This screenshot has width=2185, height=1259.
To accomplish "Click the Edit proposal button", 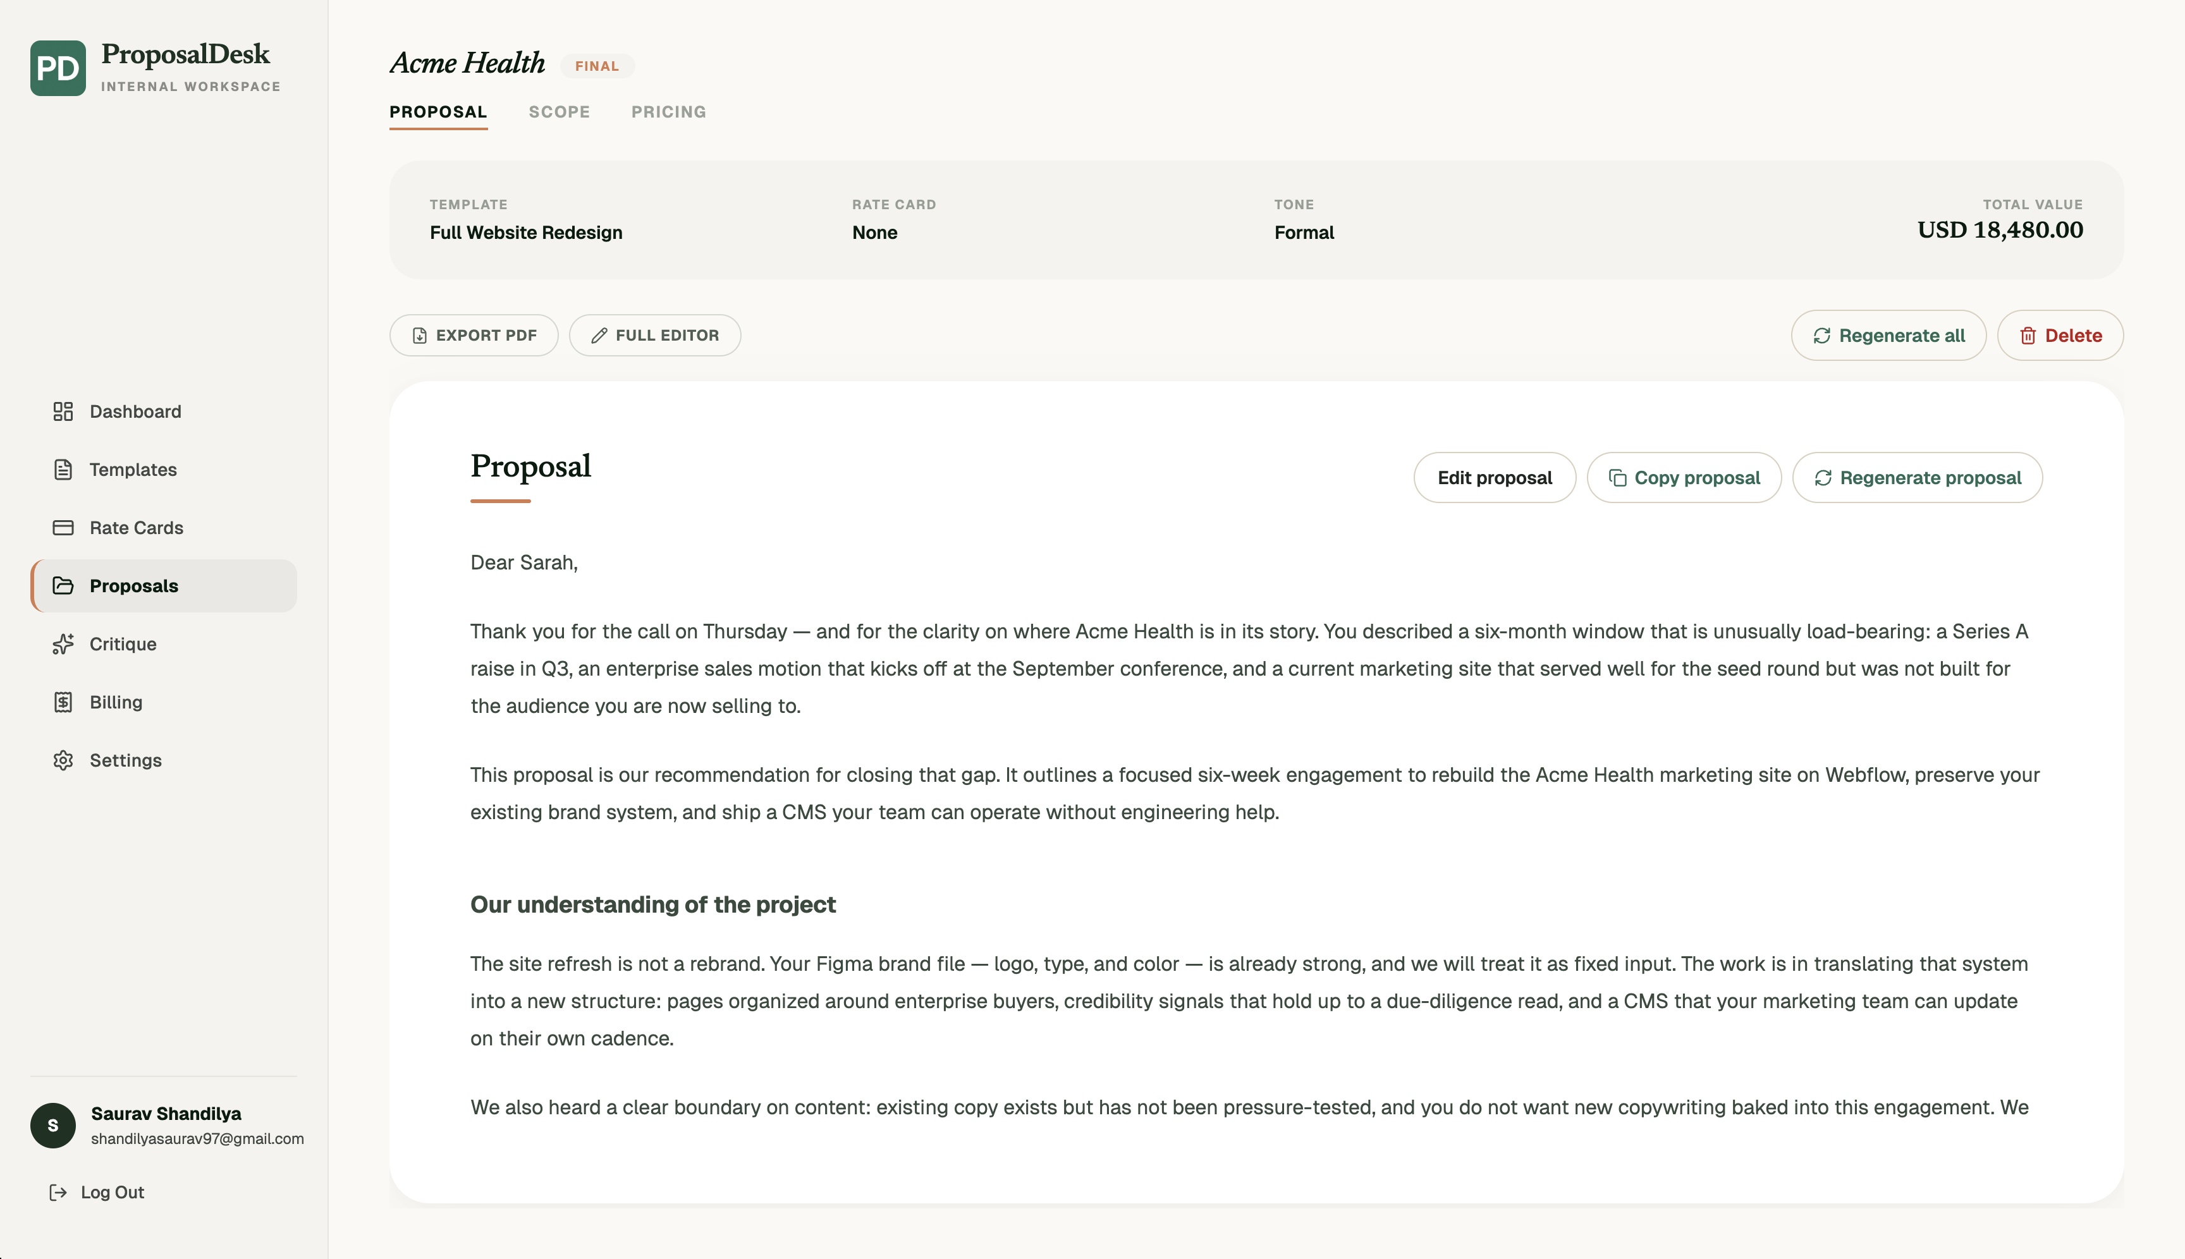I will point(1494,478).
